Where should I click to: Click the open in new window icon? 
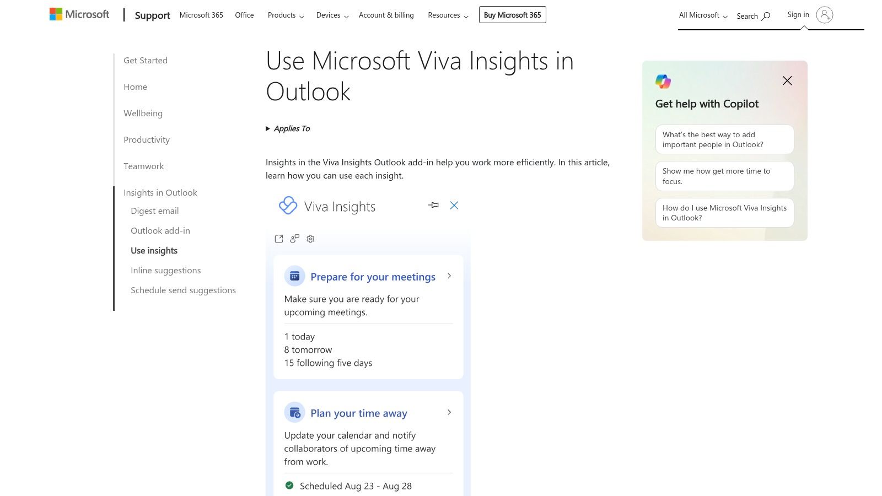(x=279, y=239)
